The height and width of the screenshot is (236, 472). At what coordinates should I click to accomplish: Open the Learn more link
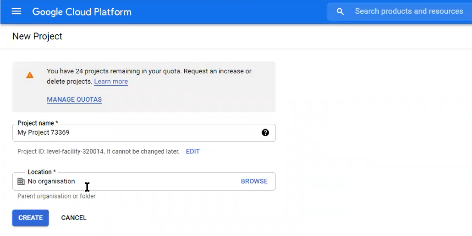111,82
